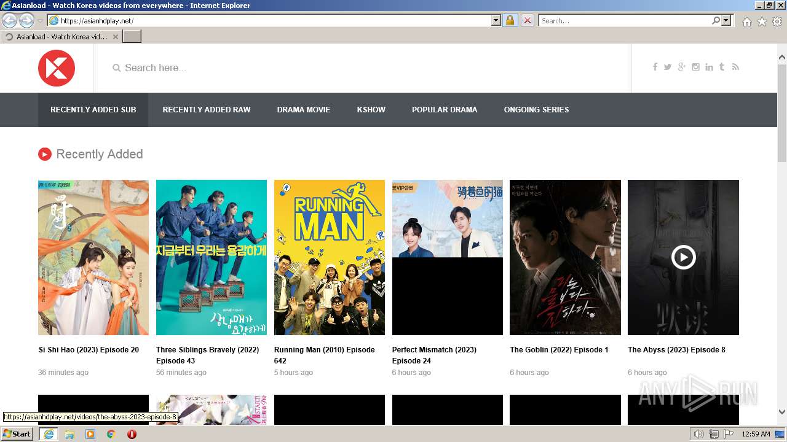Click the vertical scrollbar thumb

point(782,112)
